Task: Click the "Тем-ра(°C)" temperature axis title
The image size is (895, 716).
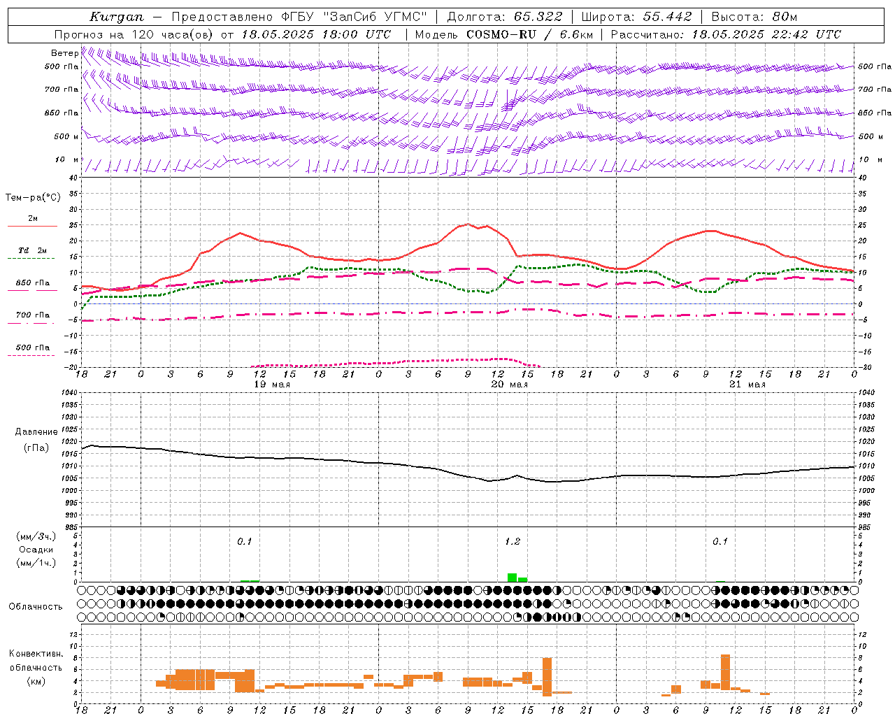Action: tap(33, 198)
